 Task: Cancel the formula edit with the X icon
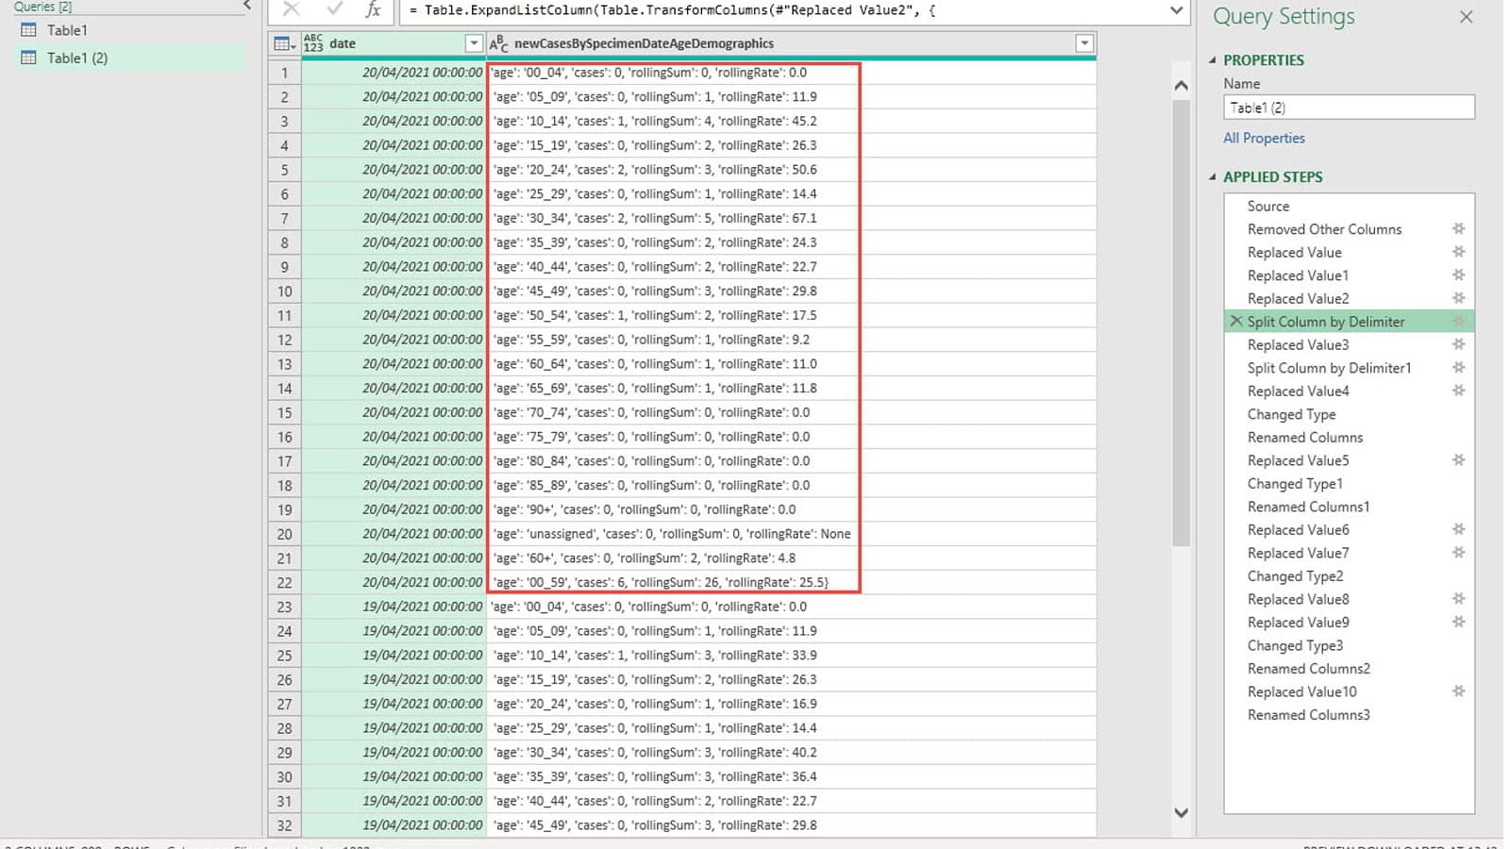click(292, 10)
